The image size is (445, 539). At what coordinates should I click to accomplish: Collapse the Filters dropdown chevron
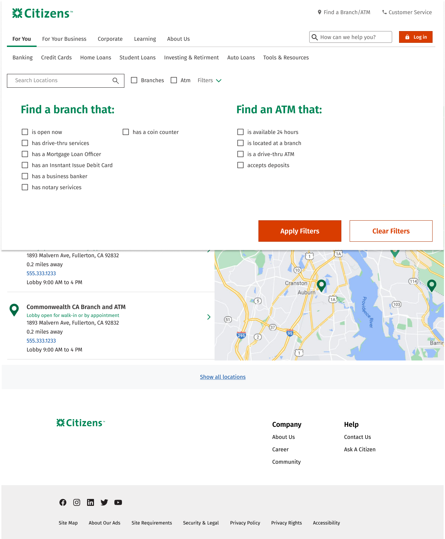(219, 80)
